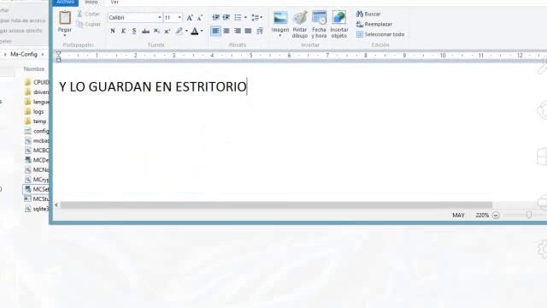The height and width of the screenshot is (308, 547).
Task: Open the font size dropdown arrow
Action: coord(179,17)
